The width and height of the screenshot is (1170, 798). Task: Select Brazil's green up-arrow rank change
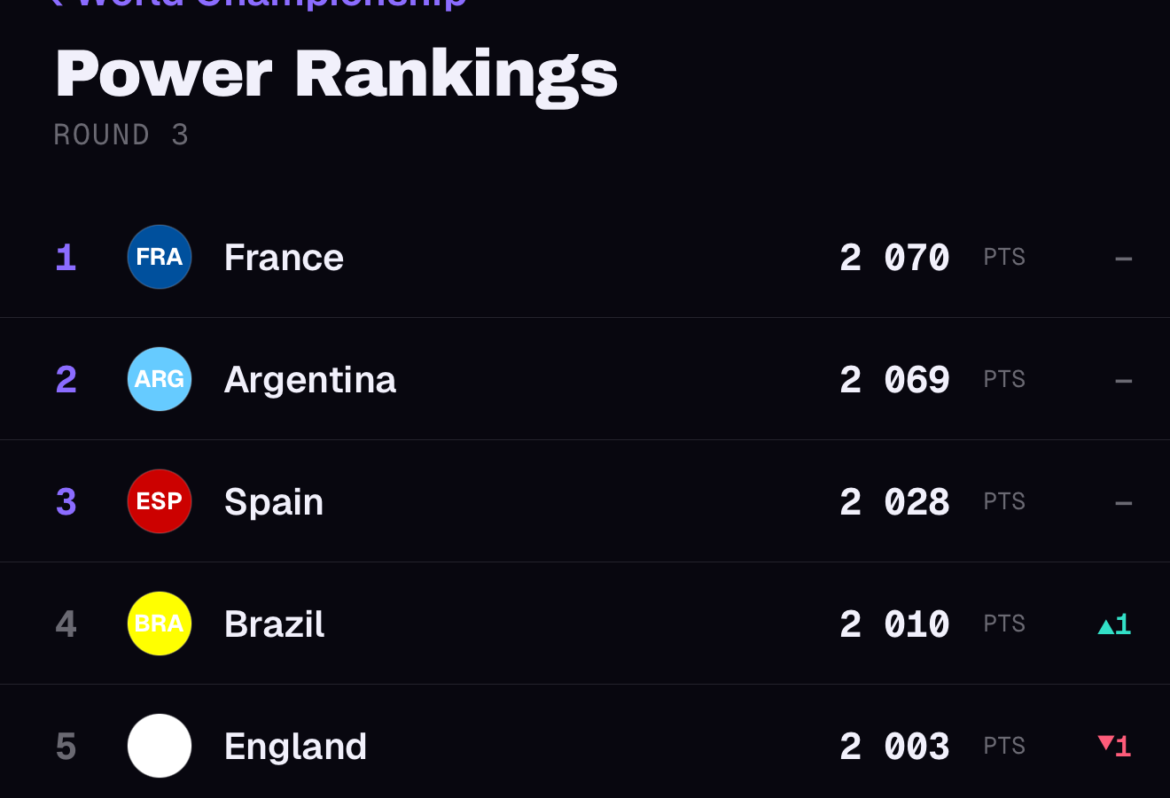click(1114, 624)
